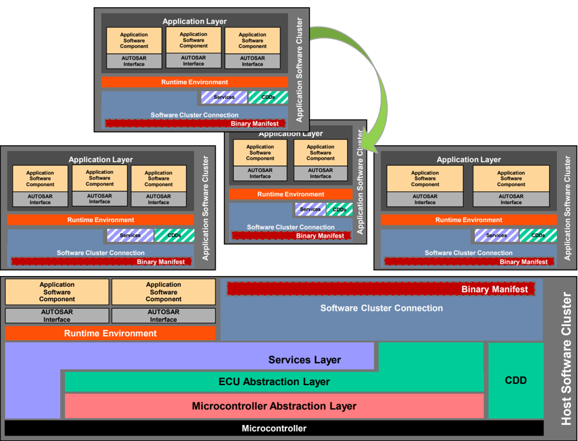Click Binary Manifest in the left cluster

click(101, 262)
